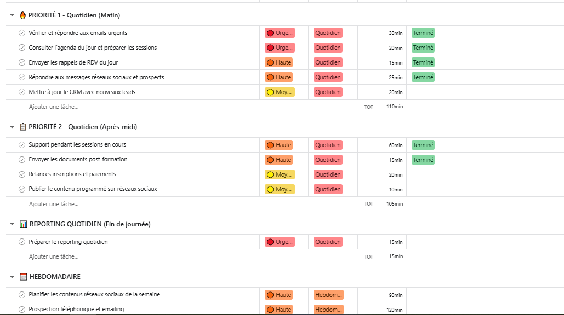
Task: Collapse the PRIORITÉ 1 Quotidien (Matin) section
Action: 12,15
